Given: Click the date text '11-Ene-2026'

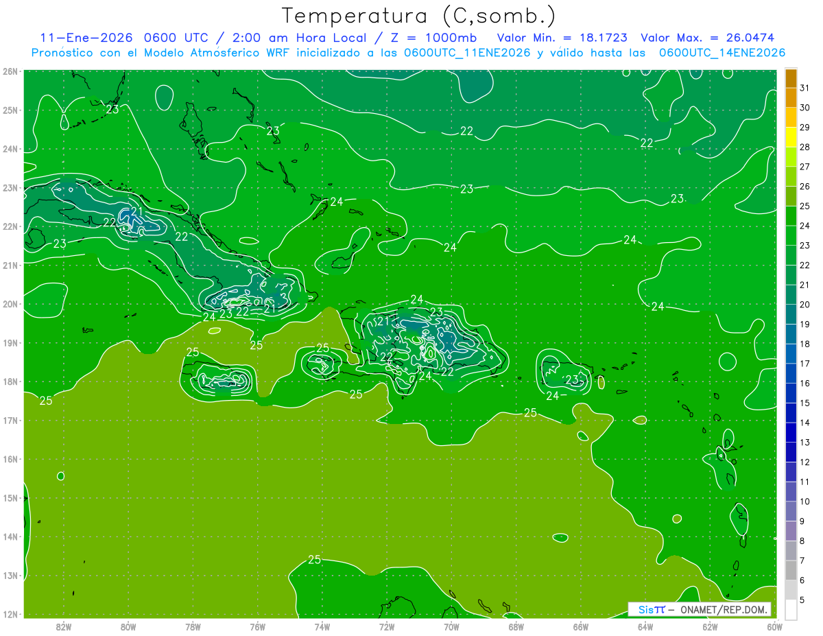Looking at the screenshot, I should point(86,38).
